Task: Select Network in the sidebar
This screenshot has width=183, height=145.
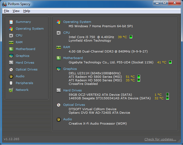Action: 22,90
